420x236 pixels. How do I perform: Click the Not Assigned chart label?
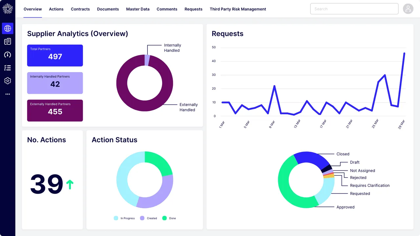[363, 170]
